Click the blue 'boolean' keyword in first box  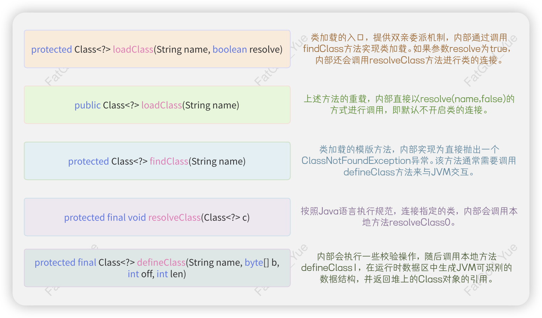[x=229, y=50]
